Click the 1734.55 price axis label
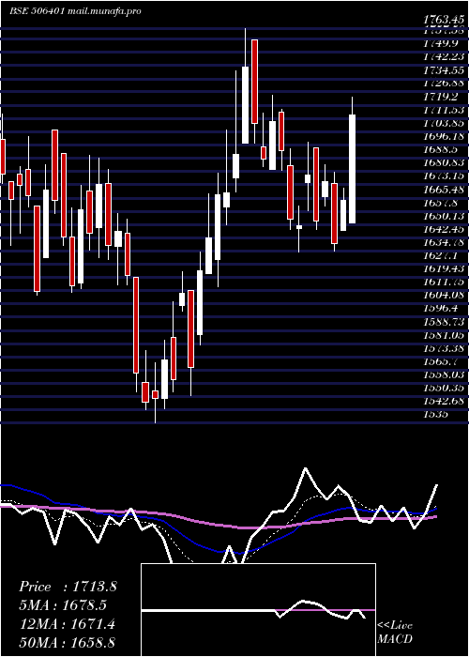The width and height of the screenshot is (469, 657). pos(444,70)
